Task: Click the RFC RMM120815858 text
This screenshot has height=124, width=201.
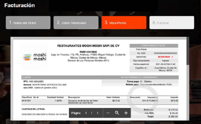Action: [x=88, y=52]
